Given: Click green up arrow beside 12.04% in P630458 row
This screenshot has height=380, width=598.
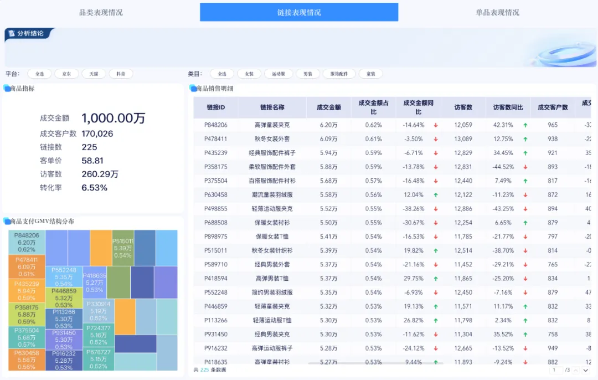Looking at the screenshot, I should tap(436, 195).
